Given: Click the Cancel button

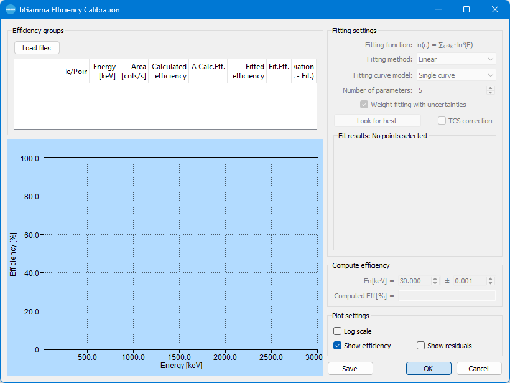Looking at the screenshot, I should (x=478, y=369).
